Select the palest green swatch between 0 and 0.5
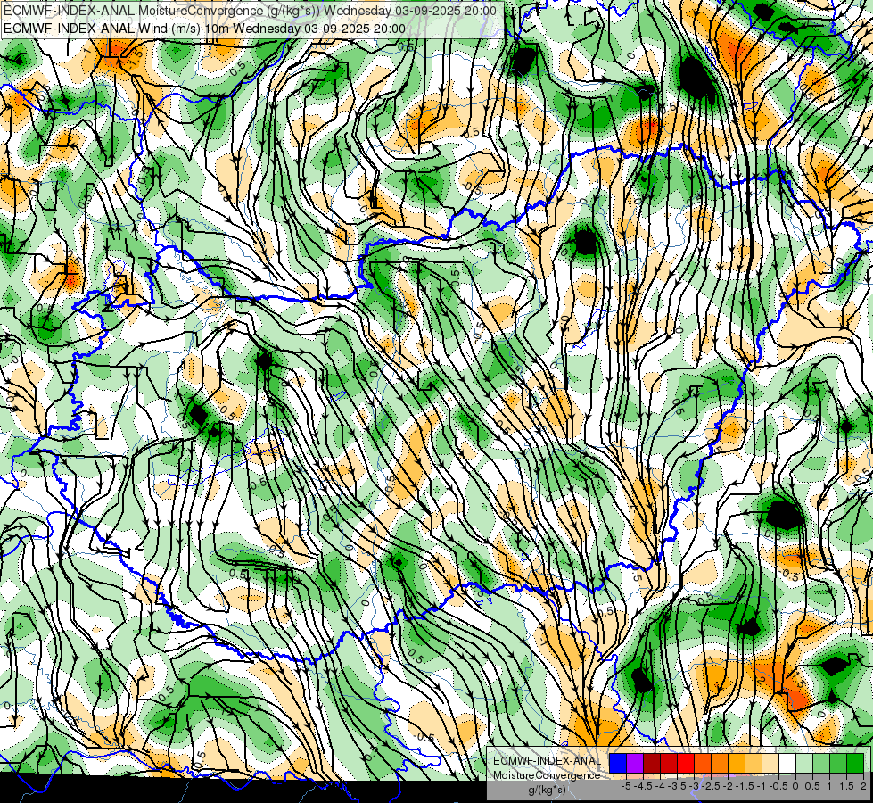This screenshot has width=873, height=803. tap(804, 763)
